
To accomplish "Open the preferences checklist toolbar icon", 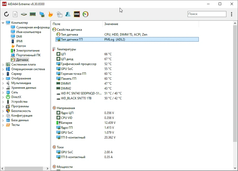I will (59, 14).
